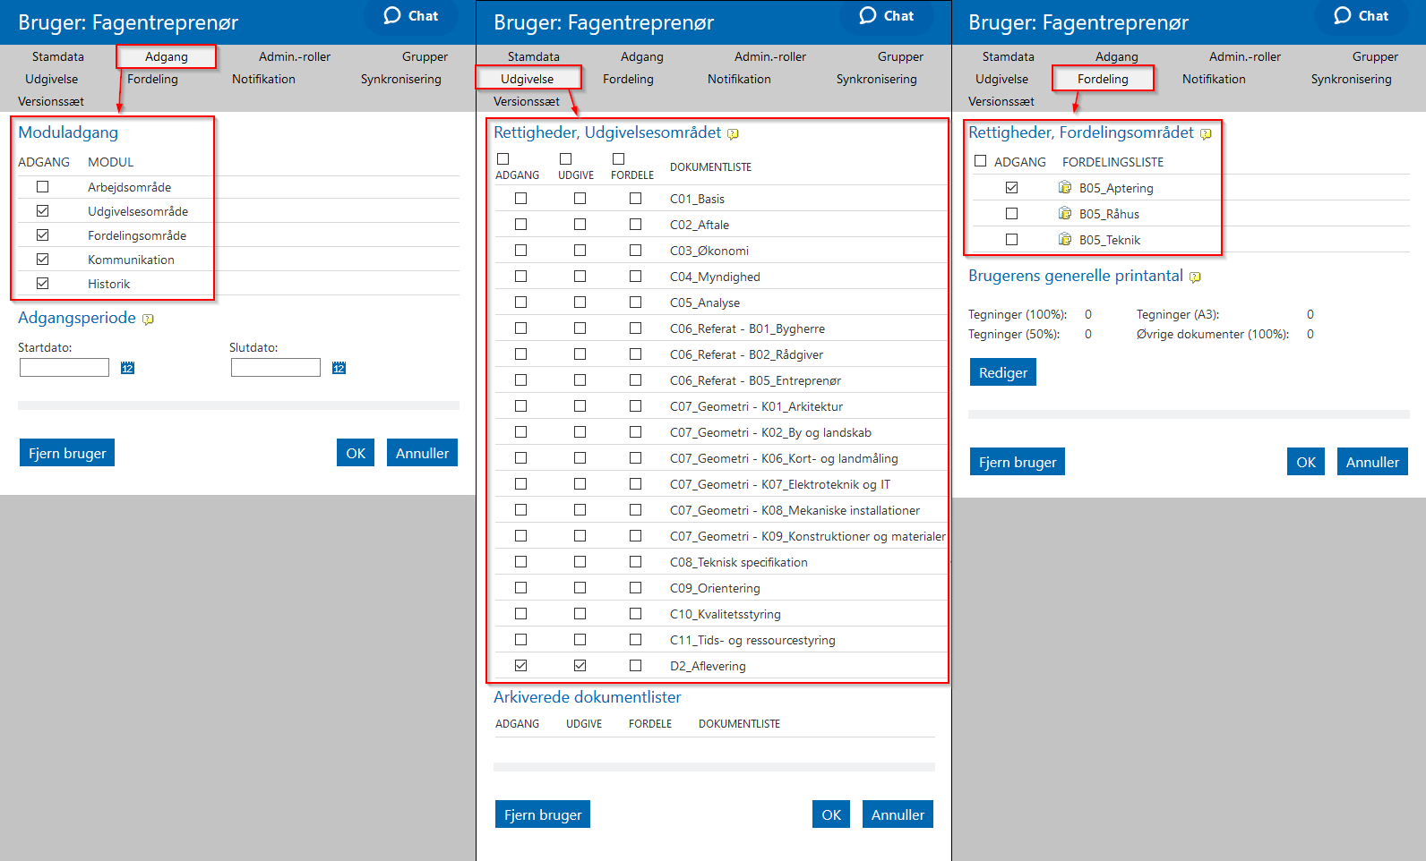The image size is (1426, 861).
Task: Toggle select-all Adgang checkbox beside FORDELINGSLISTE
Action: 980,161
